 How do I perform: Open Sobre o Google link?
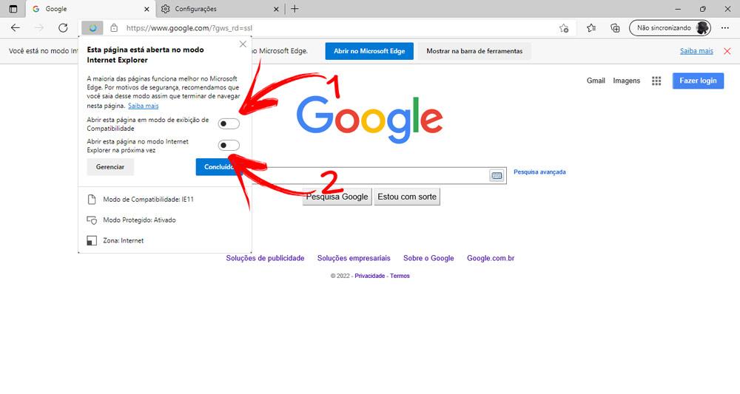428,258
